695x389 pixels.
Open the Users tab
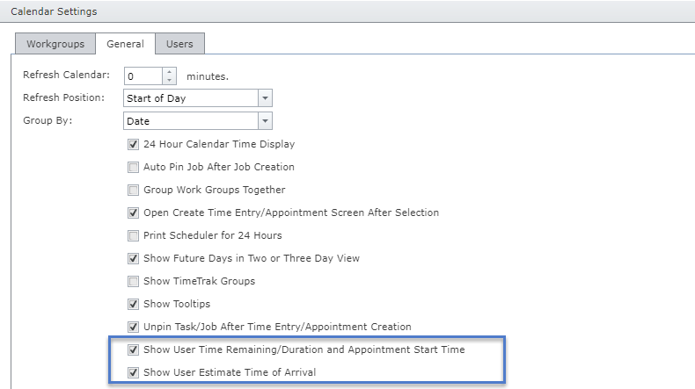pyautogui.click(x=179, y=43)
